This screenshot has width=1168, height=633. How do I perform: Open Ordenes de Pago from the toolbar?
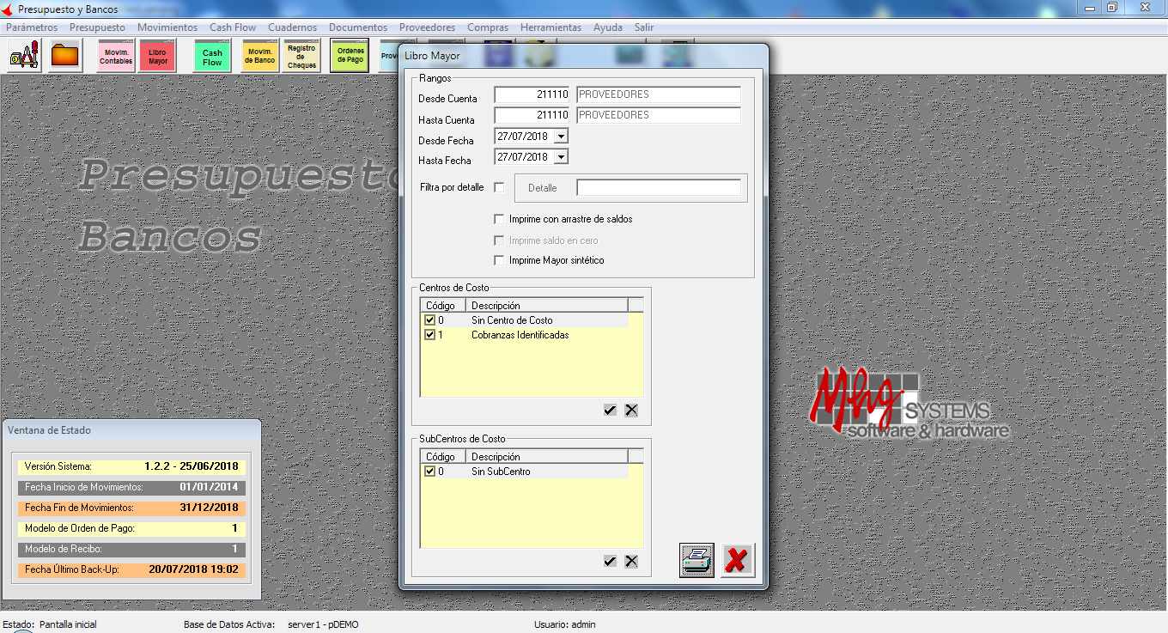[x=350, y=56]
